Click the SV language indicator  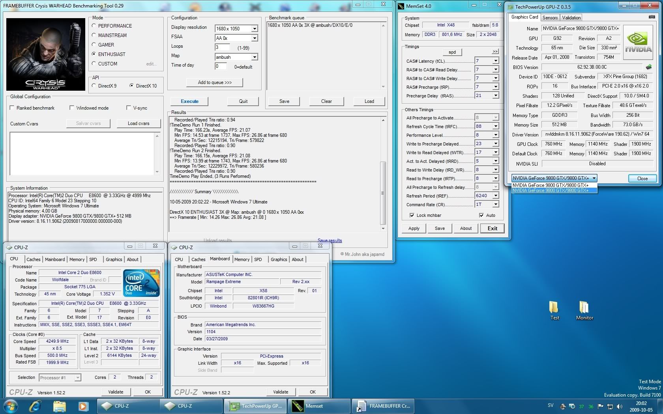(551, 405)
